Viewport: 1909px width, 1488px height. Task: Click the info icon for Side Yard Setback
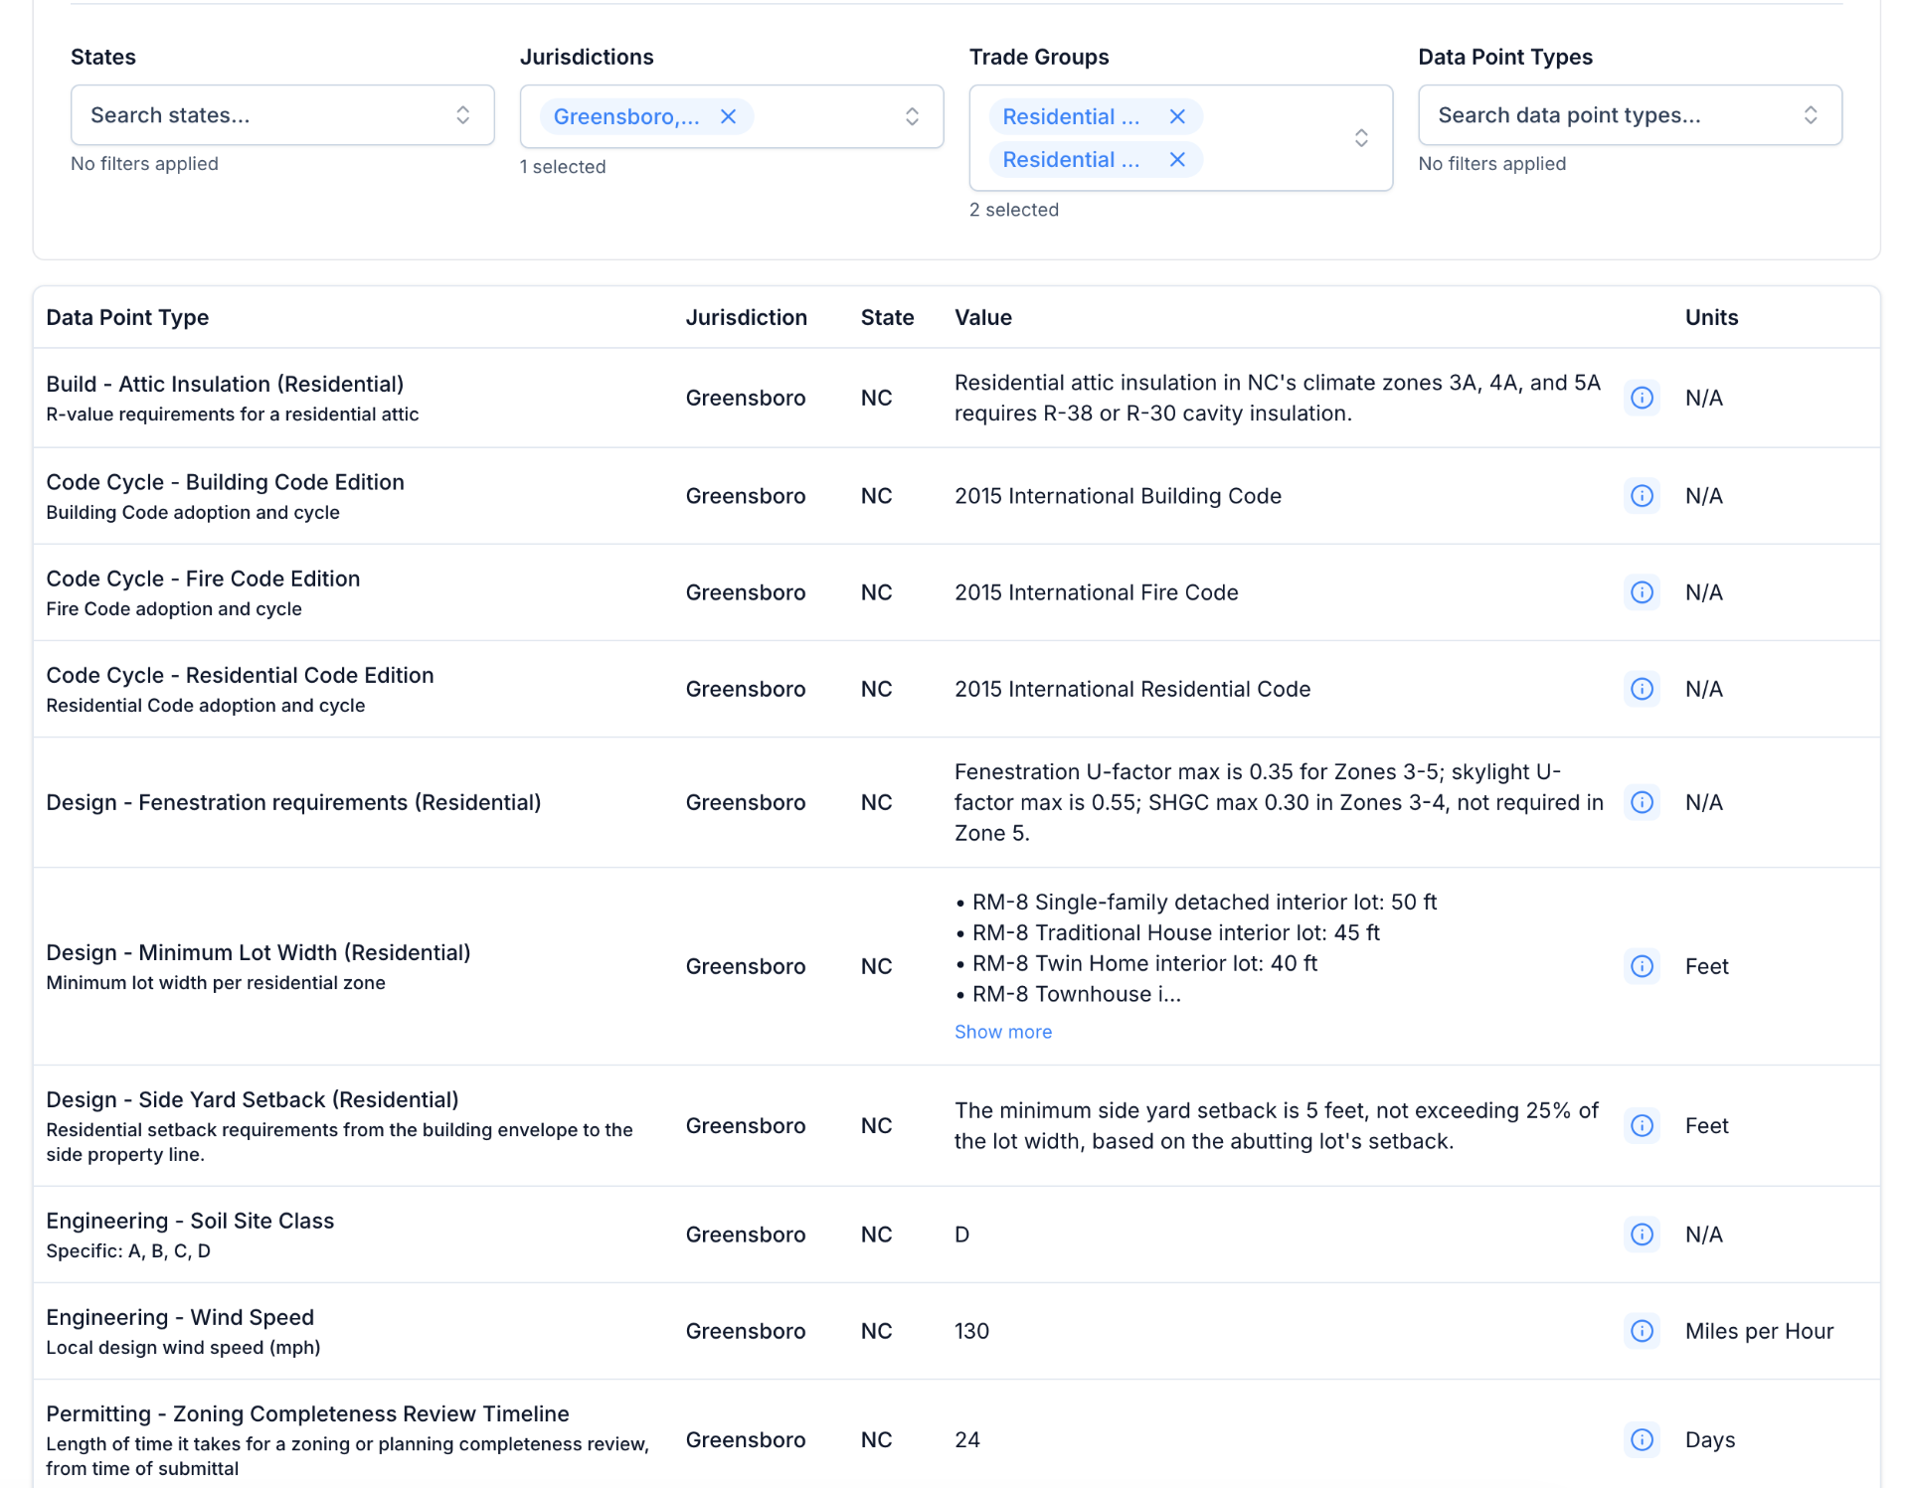tap(1642, 1125)
